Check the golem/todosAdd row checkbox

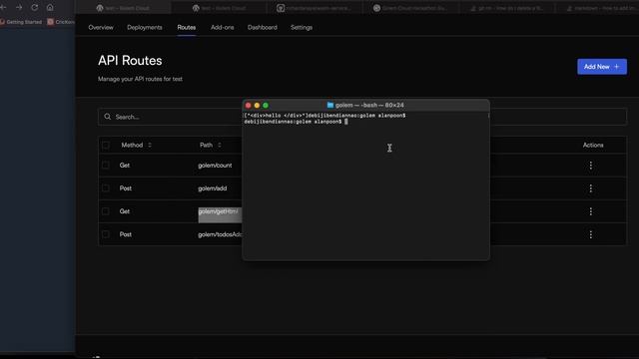(x=106, y=234)
